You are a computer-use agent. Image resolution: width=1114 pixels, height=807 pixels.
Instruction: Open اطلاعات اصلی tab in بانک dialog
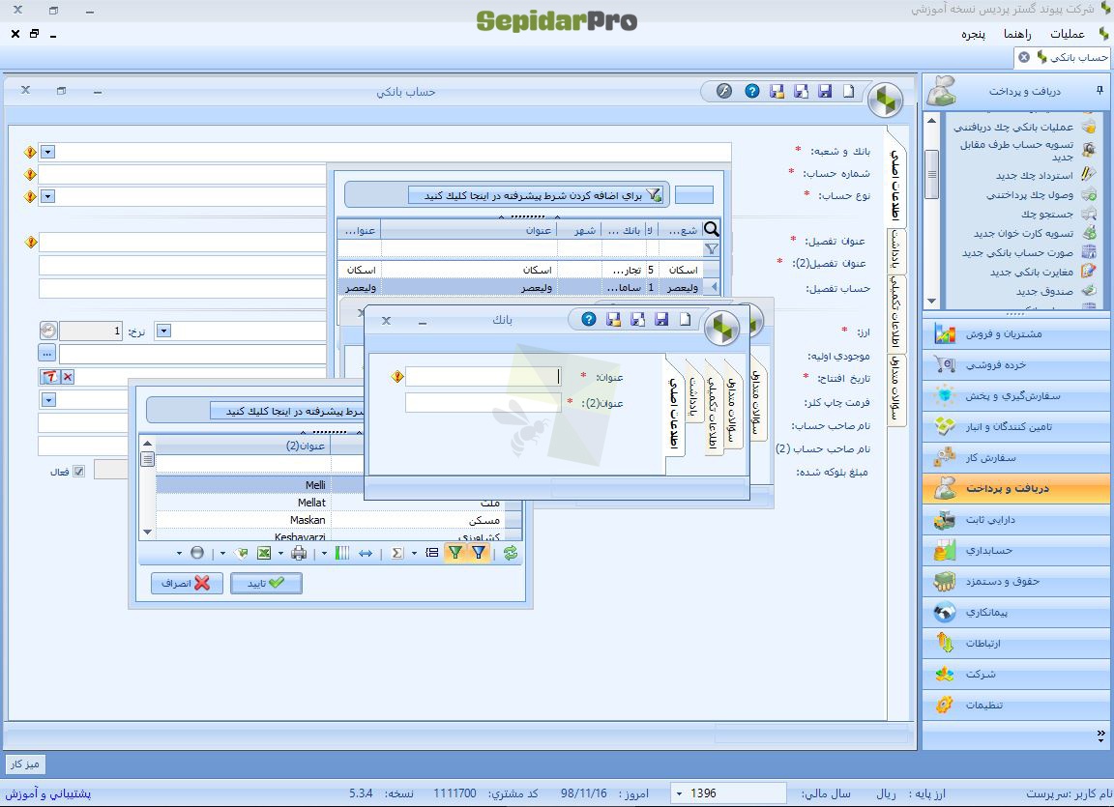674,413
